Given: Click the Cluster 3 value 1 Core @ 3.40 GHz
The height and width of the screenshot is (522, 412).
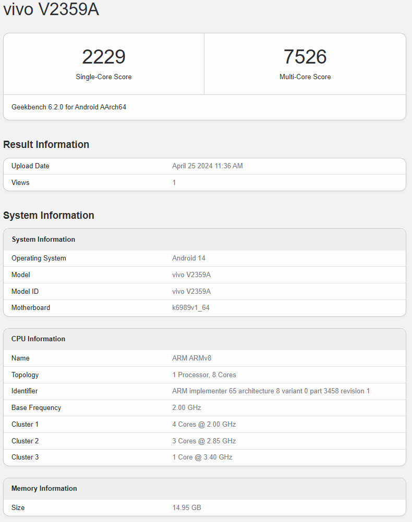Looking at the screenshot, I should 202,457.
